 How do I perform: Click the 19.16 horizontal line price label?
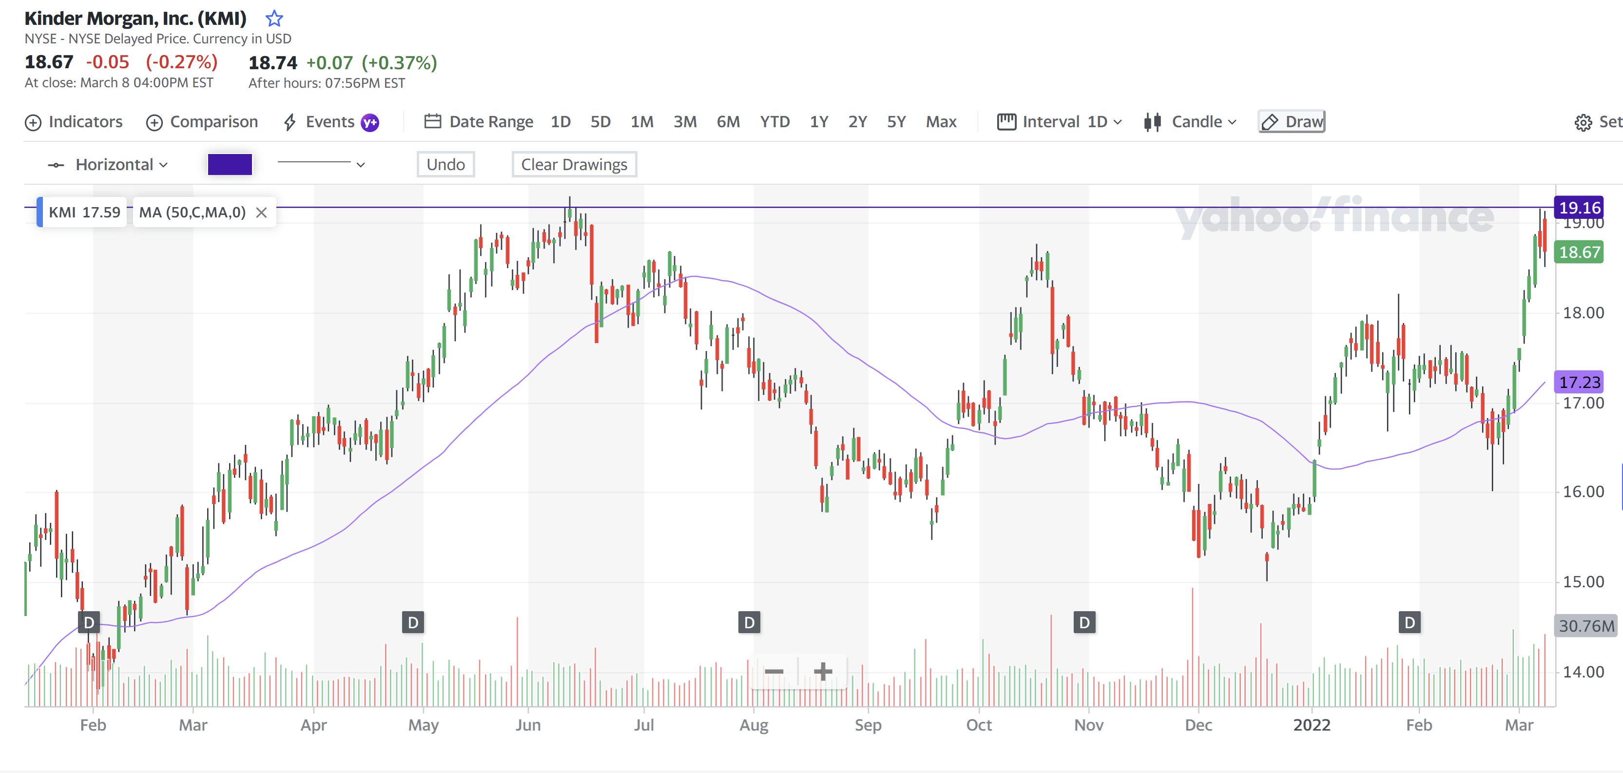[1580, 207]
